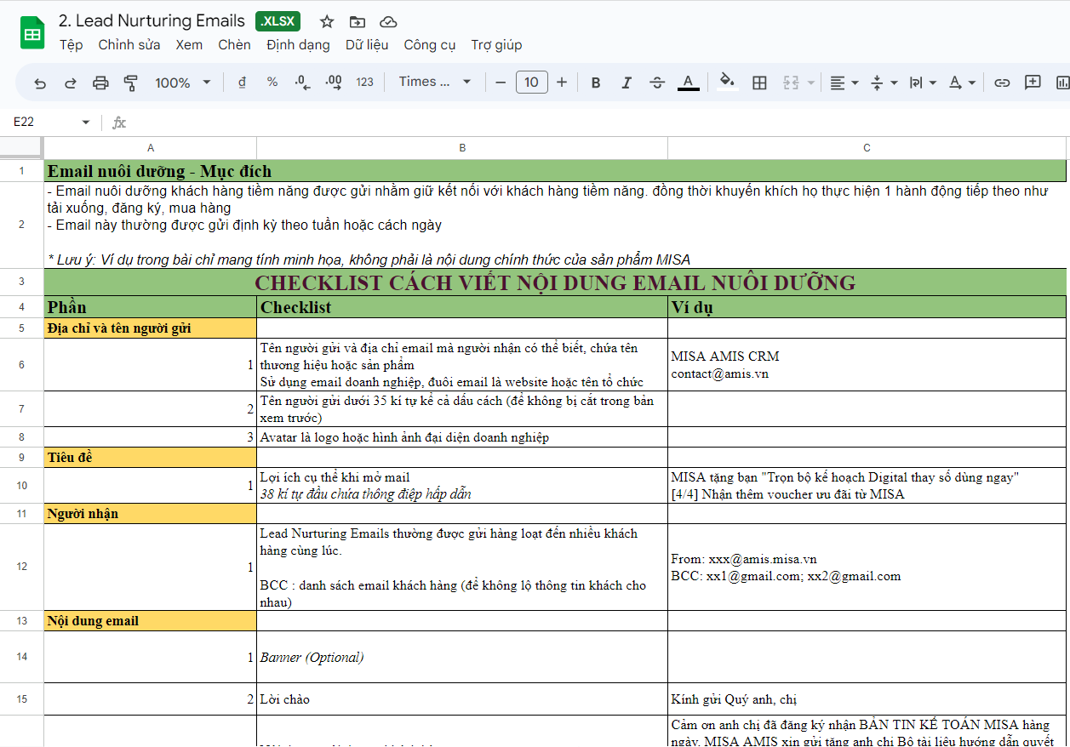1070x747 pixels.
Task: Open the Dữ liệu menu
Action: point(367,45)
